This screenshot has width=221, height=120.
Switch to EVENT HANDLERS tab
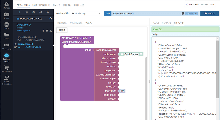41,5
